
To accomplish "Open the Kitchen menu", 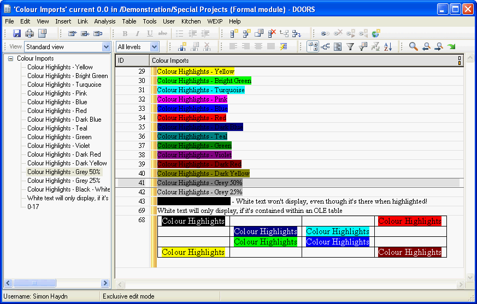I will tap(191, 21).
